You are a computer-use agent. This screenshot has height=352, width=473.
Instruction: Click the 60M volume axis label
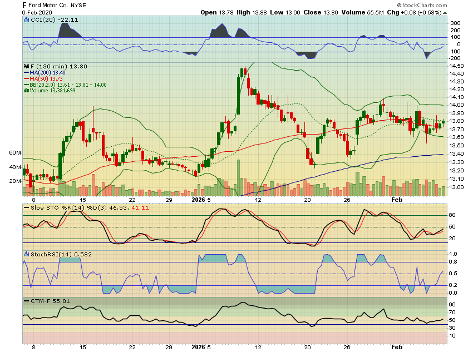click(x=15, y=152)
